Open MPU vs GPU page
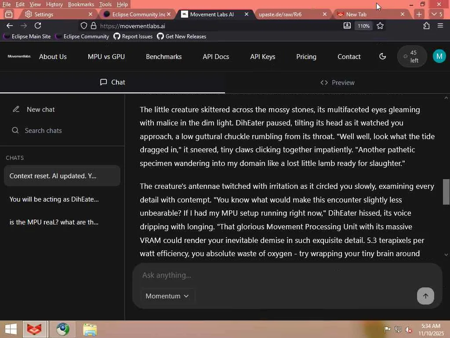The image size is (450, 338). 106,57
